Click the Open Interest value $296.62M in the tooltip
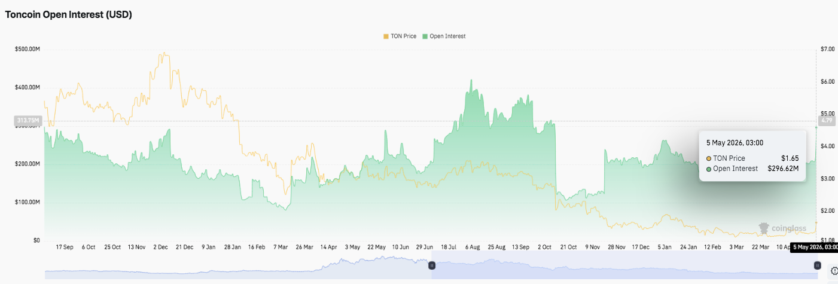This screenshot has height=284, width=838. (x=784, y=169)
